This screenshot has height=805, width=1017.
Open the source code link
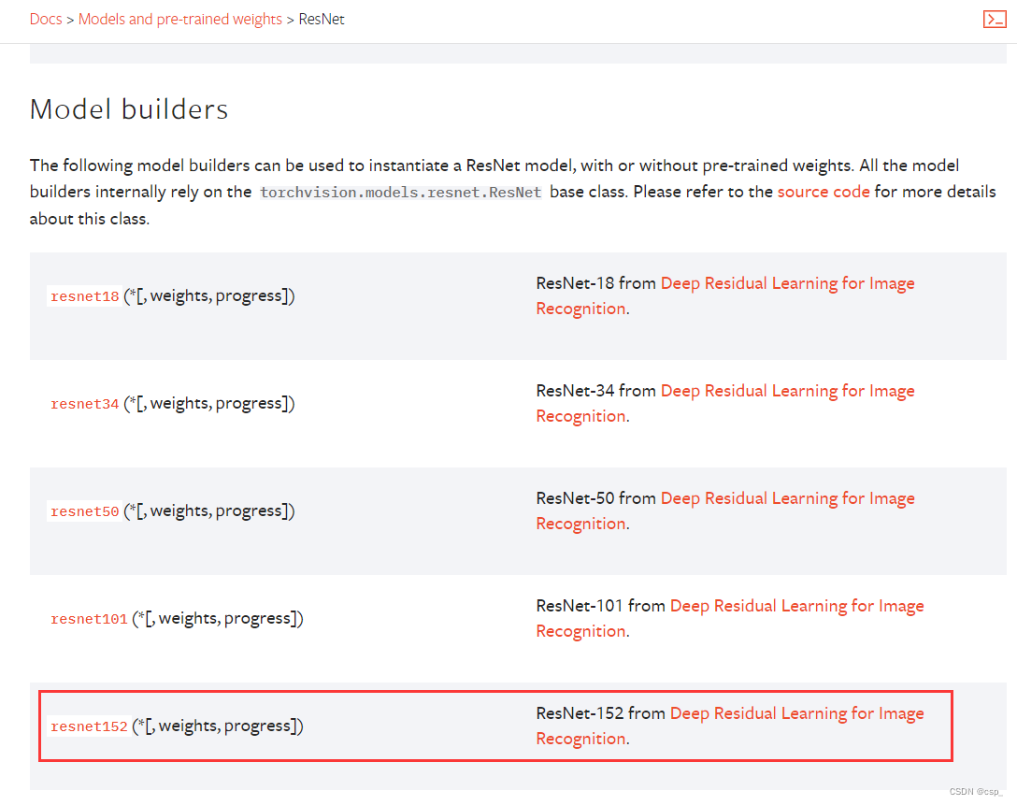[x=824, y=192]
